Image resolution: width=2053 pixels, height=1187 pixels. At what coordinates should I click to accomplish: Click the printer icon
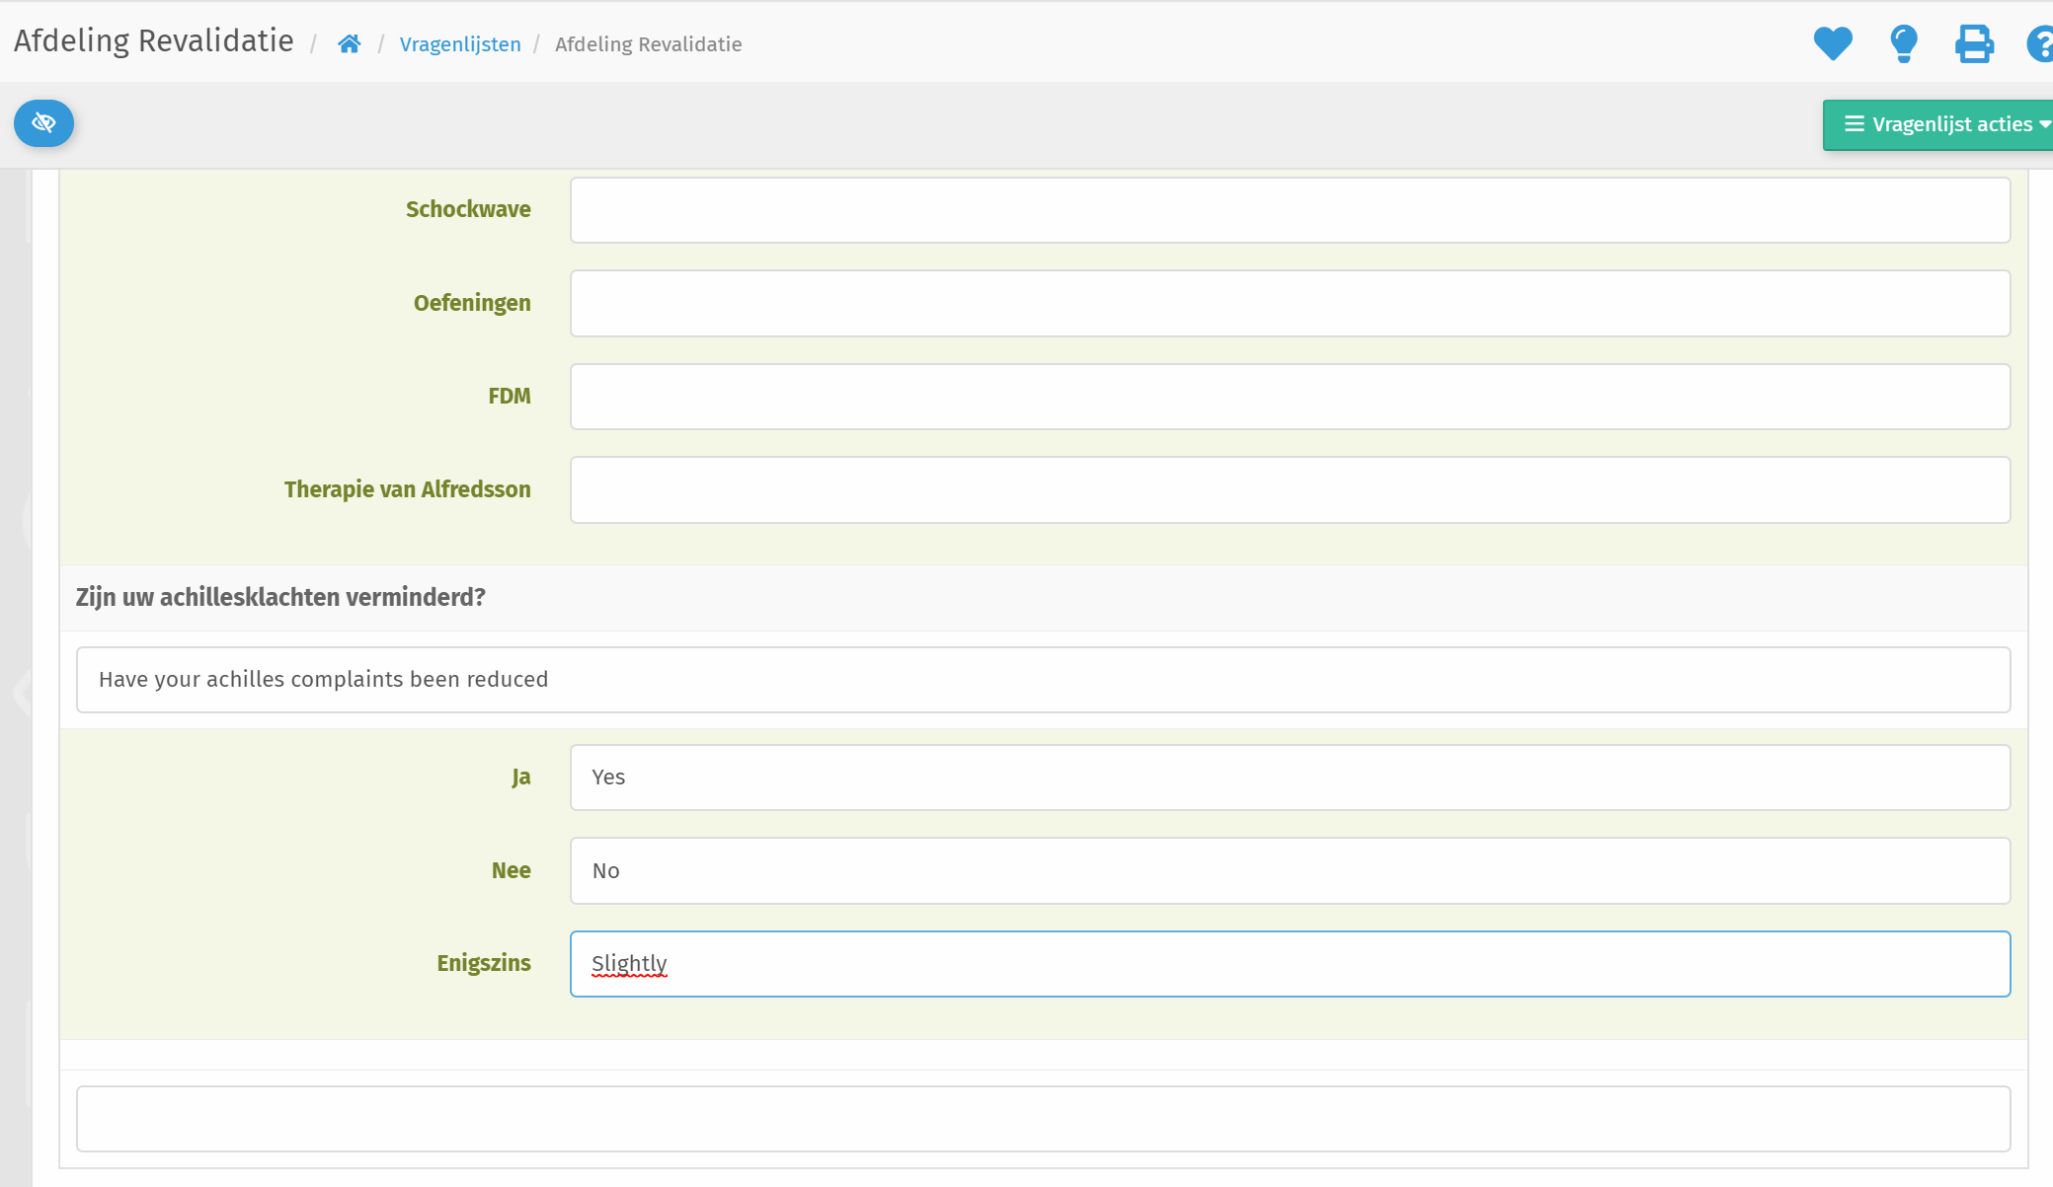tap(1974, 43)
